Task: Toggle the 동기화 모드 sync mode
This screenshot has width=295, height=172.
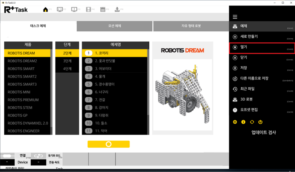Action: 55,156
